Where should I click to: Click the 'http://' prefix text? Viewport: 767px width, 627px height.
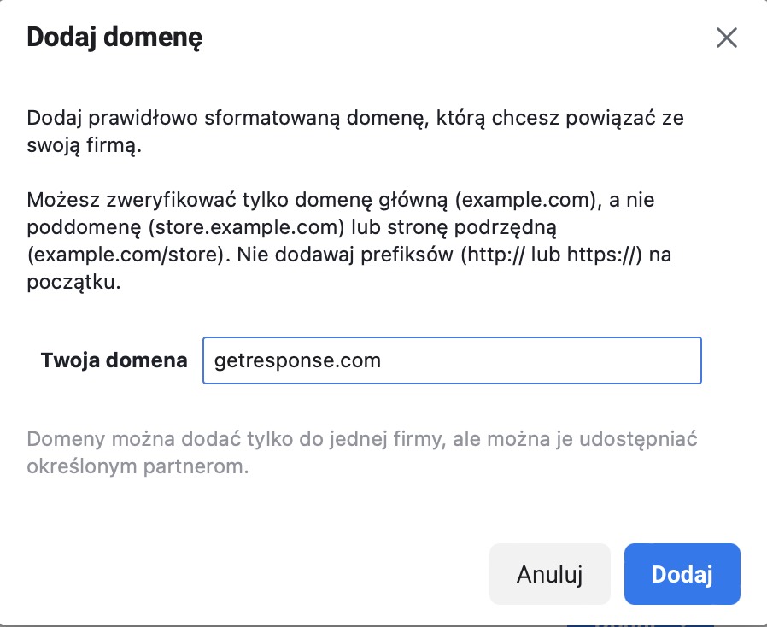tap(494, 255)
